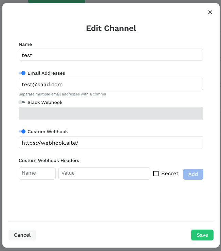Click the email addresses field test@saad.com
Viewport: 221px width, 251px height.
tap(111, 84)
